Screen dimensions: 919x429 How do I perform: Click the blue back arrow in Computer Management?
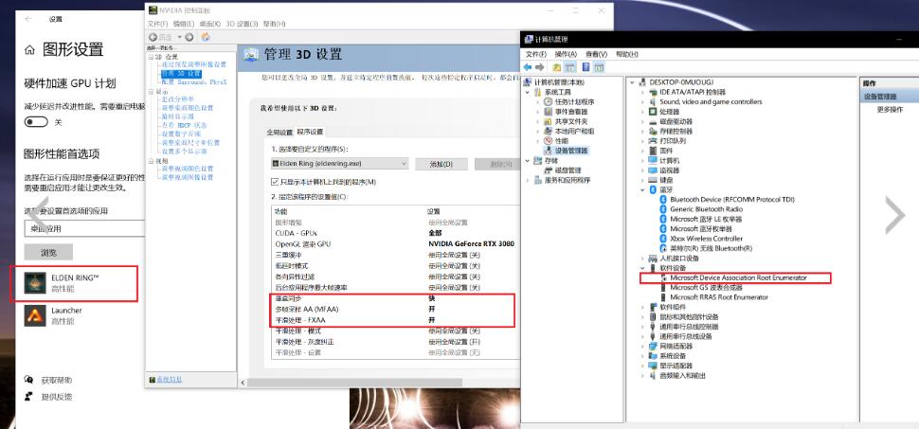click(x=528, y=67)
